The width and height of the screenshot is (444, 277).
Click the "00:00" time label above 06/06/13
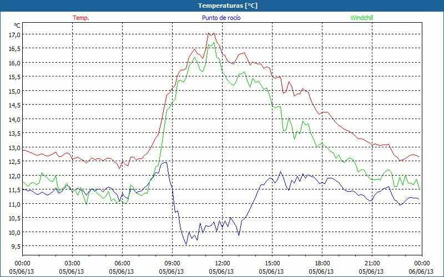point(422,264)
